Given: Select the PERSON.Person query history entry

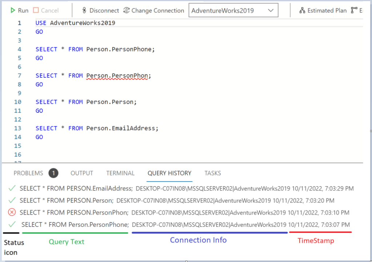Looking at the screenshot, I should tap(67, 200).
